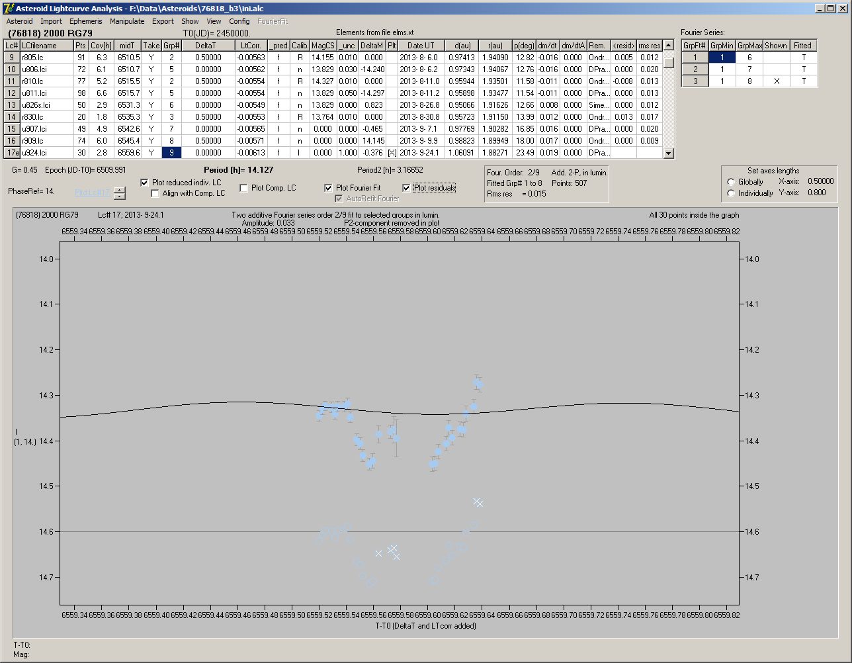Click the lightcurve table scrollbar thumb

point(669,63)
